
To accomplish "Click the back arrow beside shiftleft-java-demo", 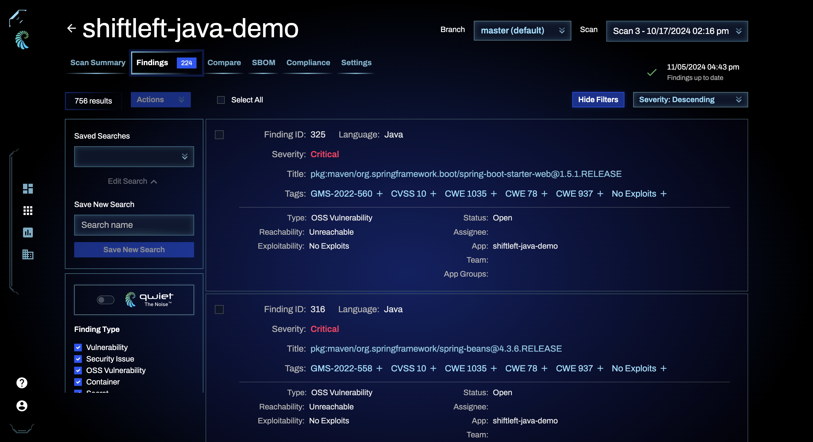I will pos(72,28).
